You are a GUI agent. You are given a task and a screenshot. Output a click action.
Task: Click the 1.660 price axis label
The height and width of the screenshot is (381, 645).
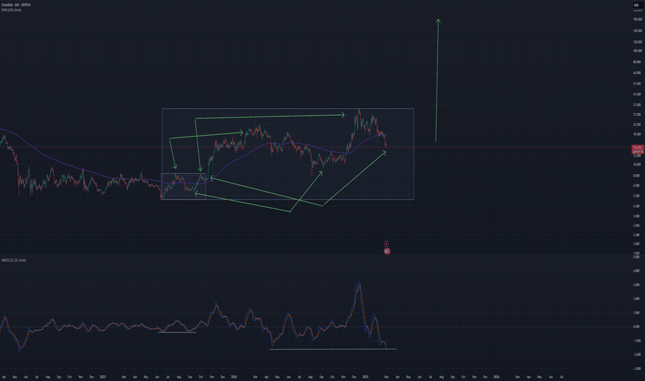tap(637, 254)
